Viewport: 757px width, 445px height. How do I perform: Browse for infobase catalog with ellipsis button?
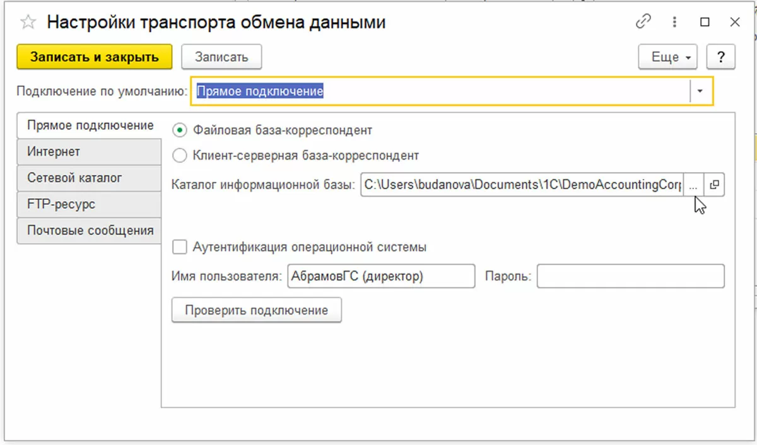coord(693,185)
